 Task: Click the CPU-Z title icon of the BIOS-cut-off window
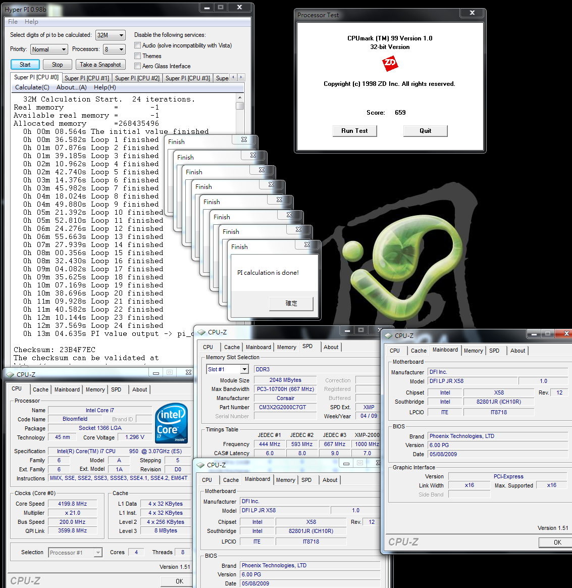200,465
